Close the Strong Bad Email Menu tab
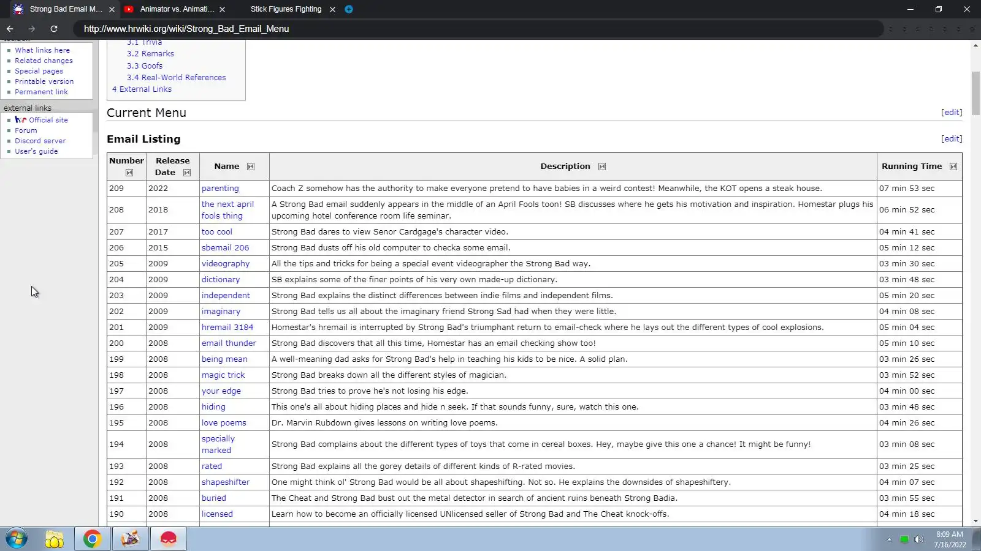 click(x=112, y=9)
